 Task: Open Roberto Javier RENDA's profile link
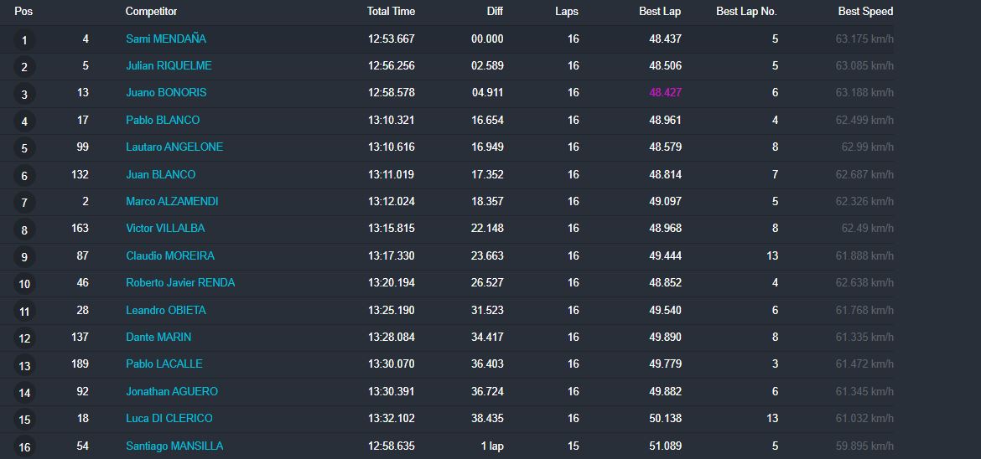coord(180,282)
